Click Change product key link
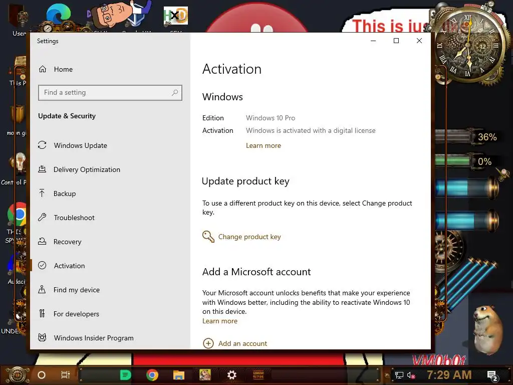 [x=249, y=237]
